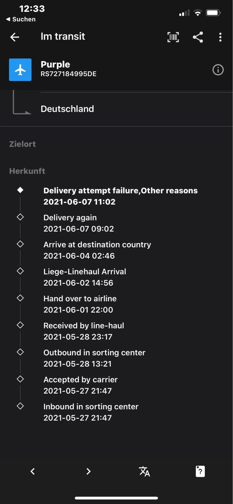Open the three-dot overflow menu
Image resolution: width=233 pixels, height=504 pixels.
click(x=220, y=37)
